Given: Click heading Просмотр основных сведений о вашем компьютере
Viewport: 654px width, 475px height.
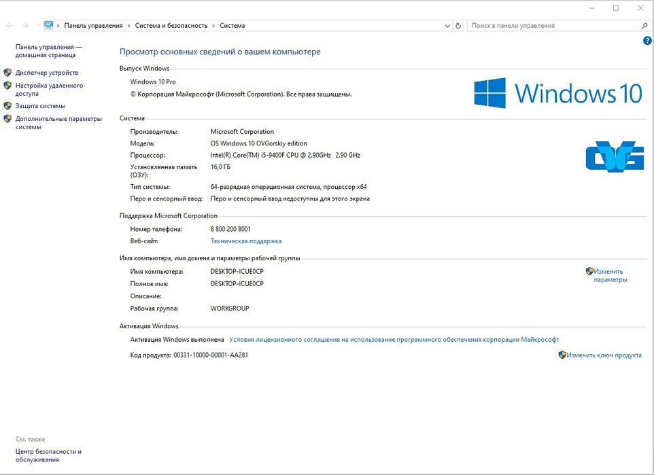Looking at the screenshot, I should 220,52.
